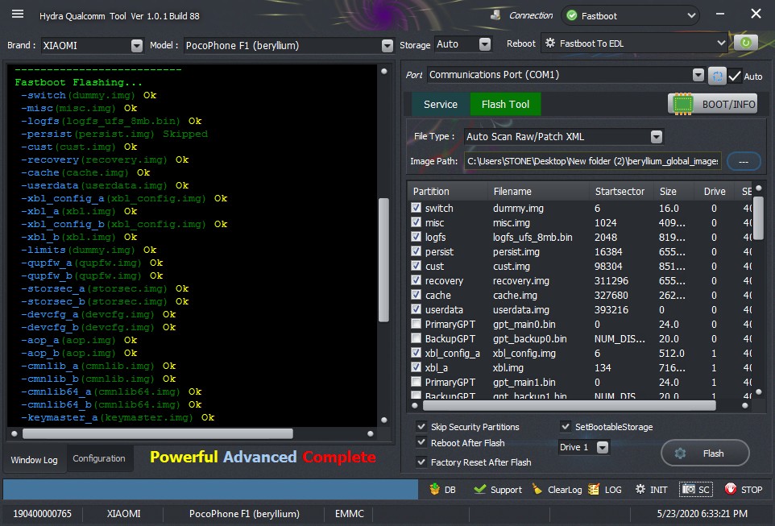Uncheck the cust partition checkbox
Image resolution: width=775 pixels, height=526 pixels.
[417, 266]
